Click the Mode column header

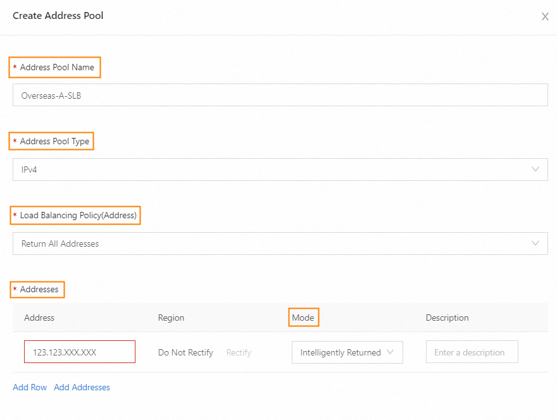point(303,318)
